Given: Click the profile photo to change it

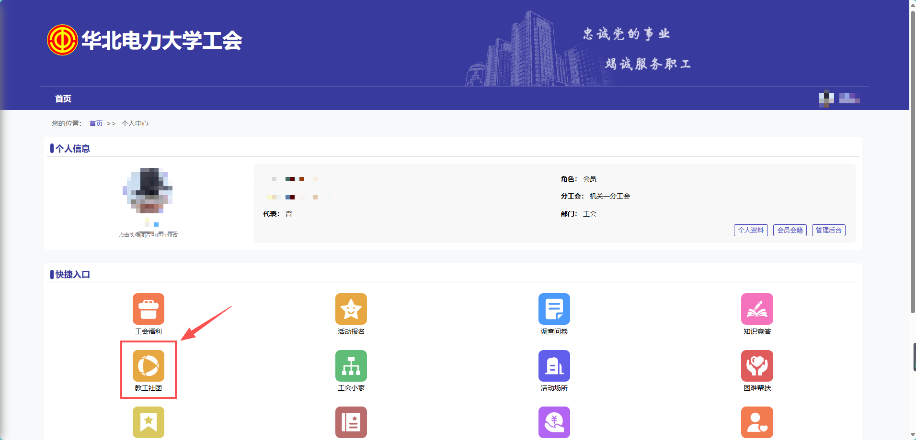Looking at the screenshot, I should click(x=149, y=191).
